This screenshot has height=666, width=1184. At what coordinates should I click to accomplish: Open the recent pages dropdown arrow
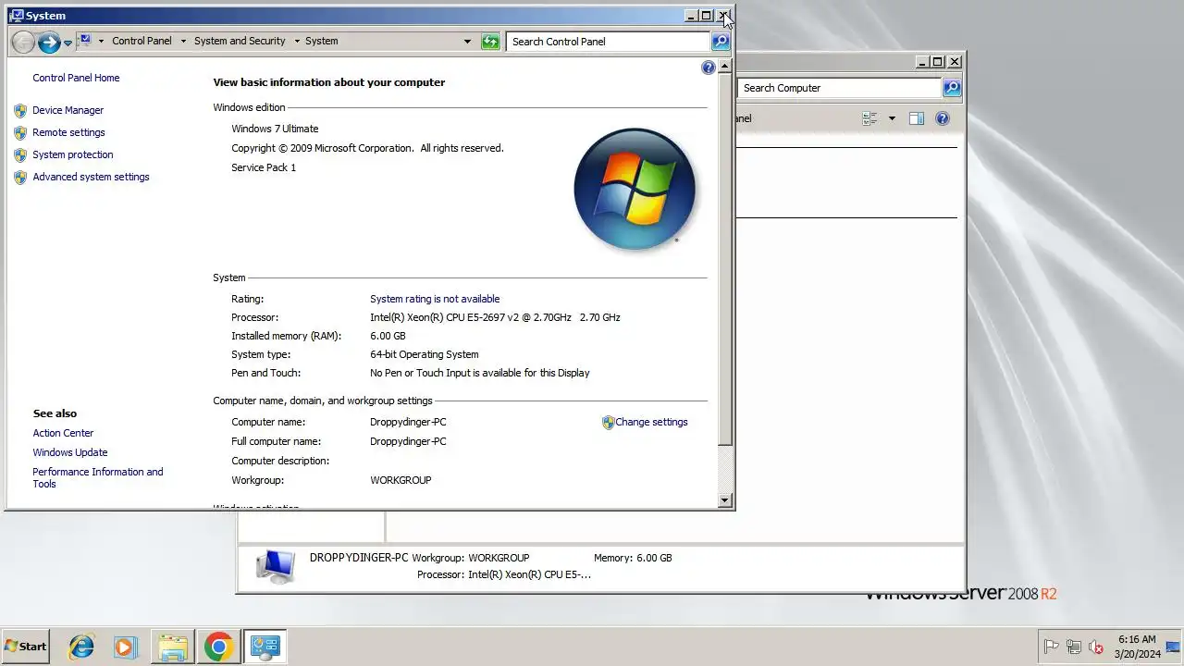pyautogui.click(x=68, y=43)
